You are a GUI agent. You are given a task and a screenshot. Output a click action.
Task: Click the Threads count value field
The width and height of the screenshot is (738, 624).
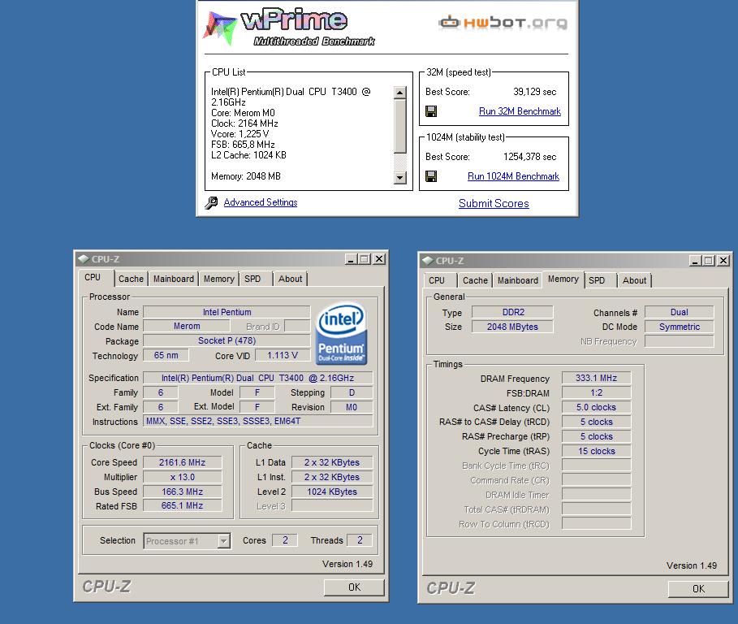click(x=360, y=540)
